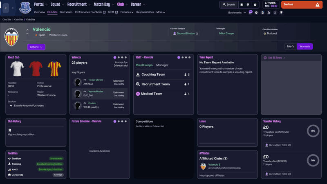This screenshot has width=327, height=184.
Task: Select first page dot in Staff card
Action: click(x=179, y=57)
